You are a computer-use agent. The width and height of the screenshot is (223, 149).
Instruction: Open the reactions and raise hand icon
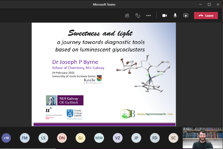pos(137,15)
